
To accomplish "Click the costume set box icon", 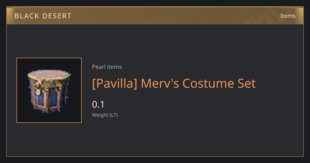I will point(49,90).
